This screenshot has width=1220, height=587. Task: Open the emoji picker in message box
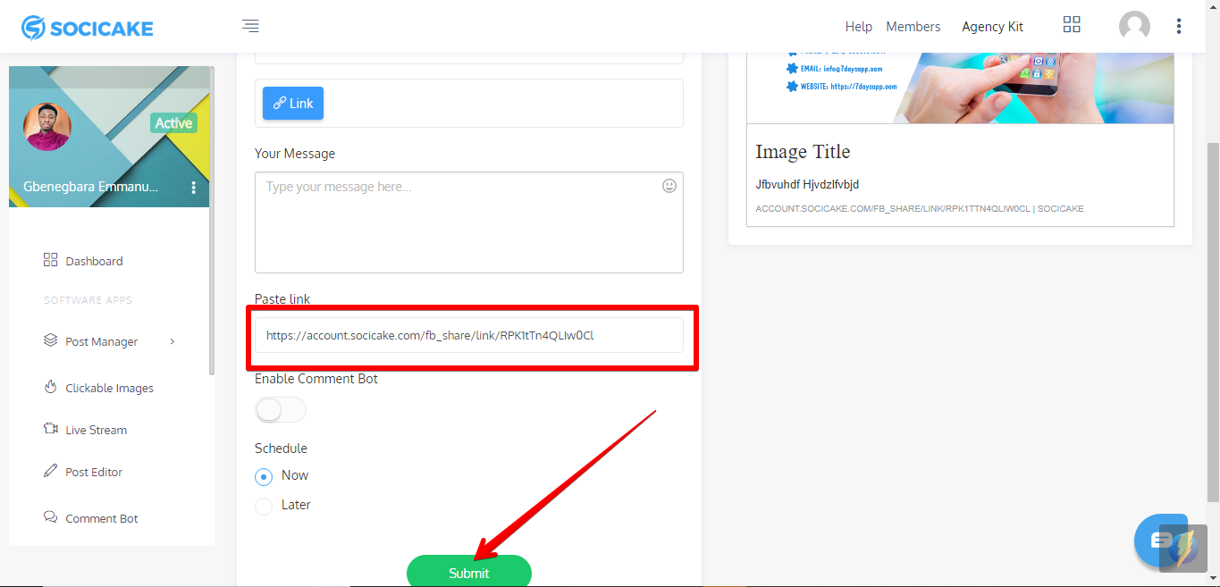(669, 186)
